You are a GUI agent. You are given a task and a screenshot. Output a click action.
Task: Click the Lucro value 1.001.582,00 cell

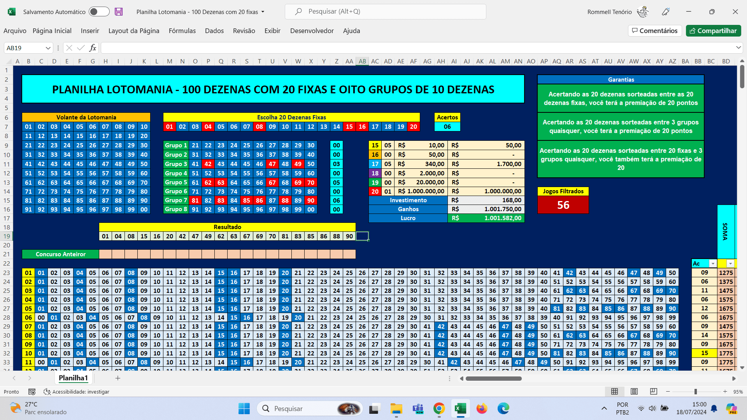coord(486,218)
